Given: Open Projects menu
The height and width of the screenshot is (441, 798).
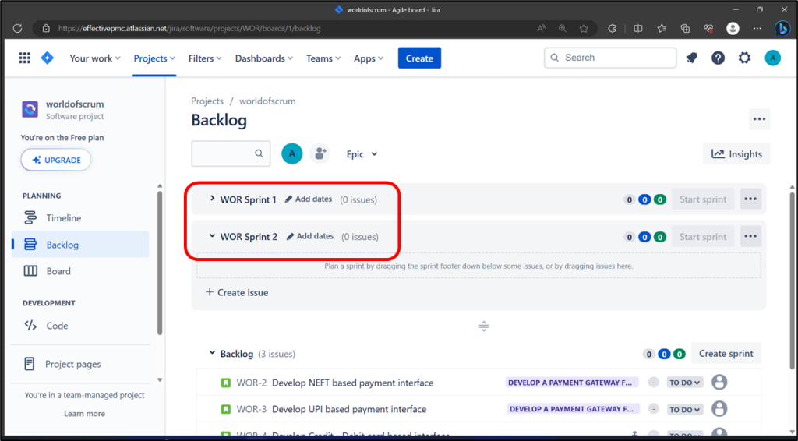Looking at the screenshot, I should tap(154, 58).
